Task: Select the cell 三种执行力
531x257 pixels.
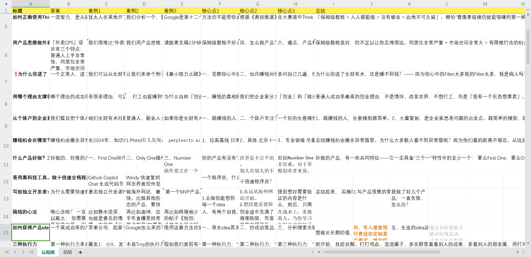Action: point(31,245)
